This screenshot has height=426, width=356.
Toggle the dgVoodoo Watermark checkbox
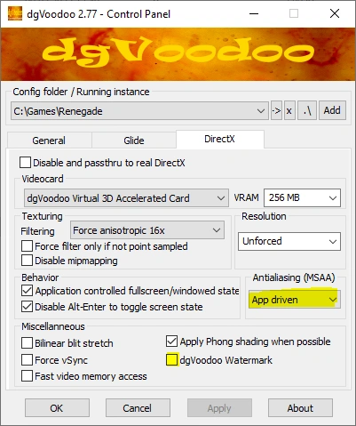[x=172, y=360]
